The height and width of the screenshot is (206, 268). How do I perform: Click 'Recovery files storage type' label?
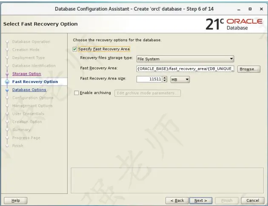106,58
